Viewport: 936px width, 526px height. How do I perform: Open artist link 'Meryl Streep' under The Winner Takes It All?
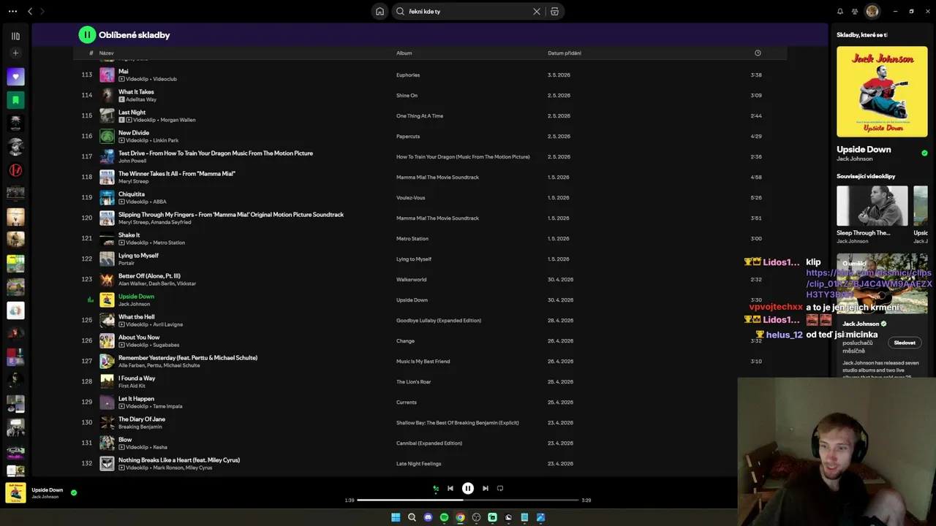(133, 181)
